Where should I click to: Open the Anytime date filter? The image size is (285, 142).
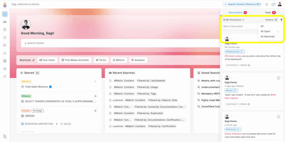[x=271, y=20]
